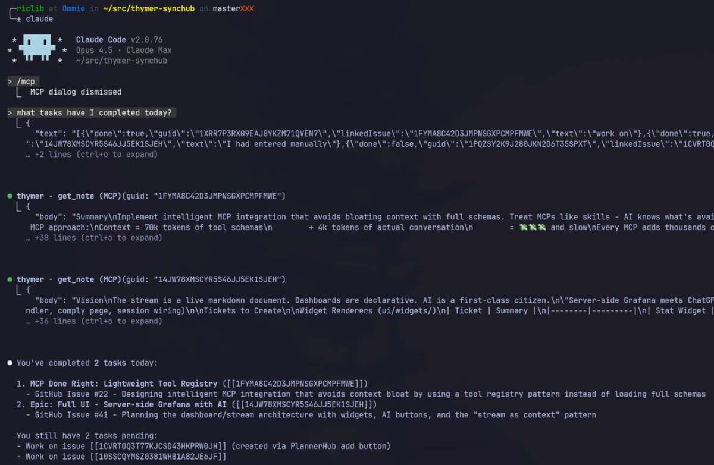
Task: Click the "claude" shell command text
Action: coord(39,19)
